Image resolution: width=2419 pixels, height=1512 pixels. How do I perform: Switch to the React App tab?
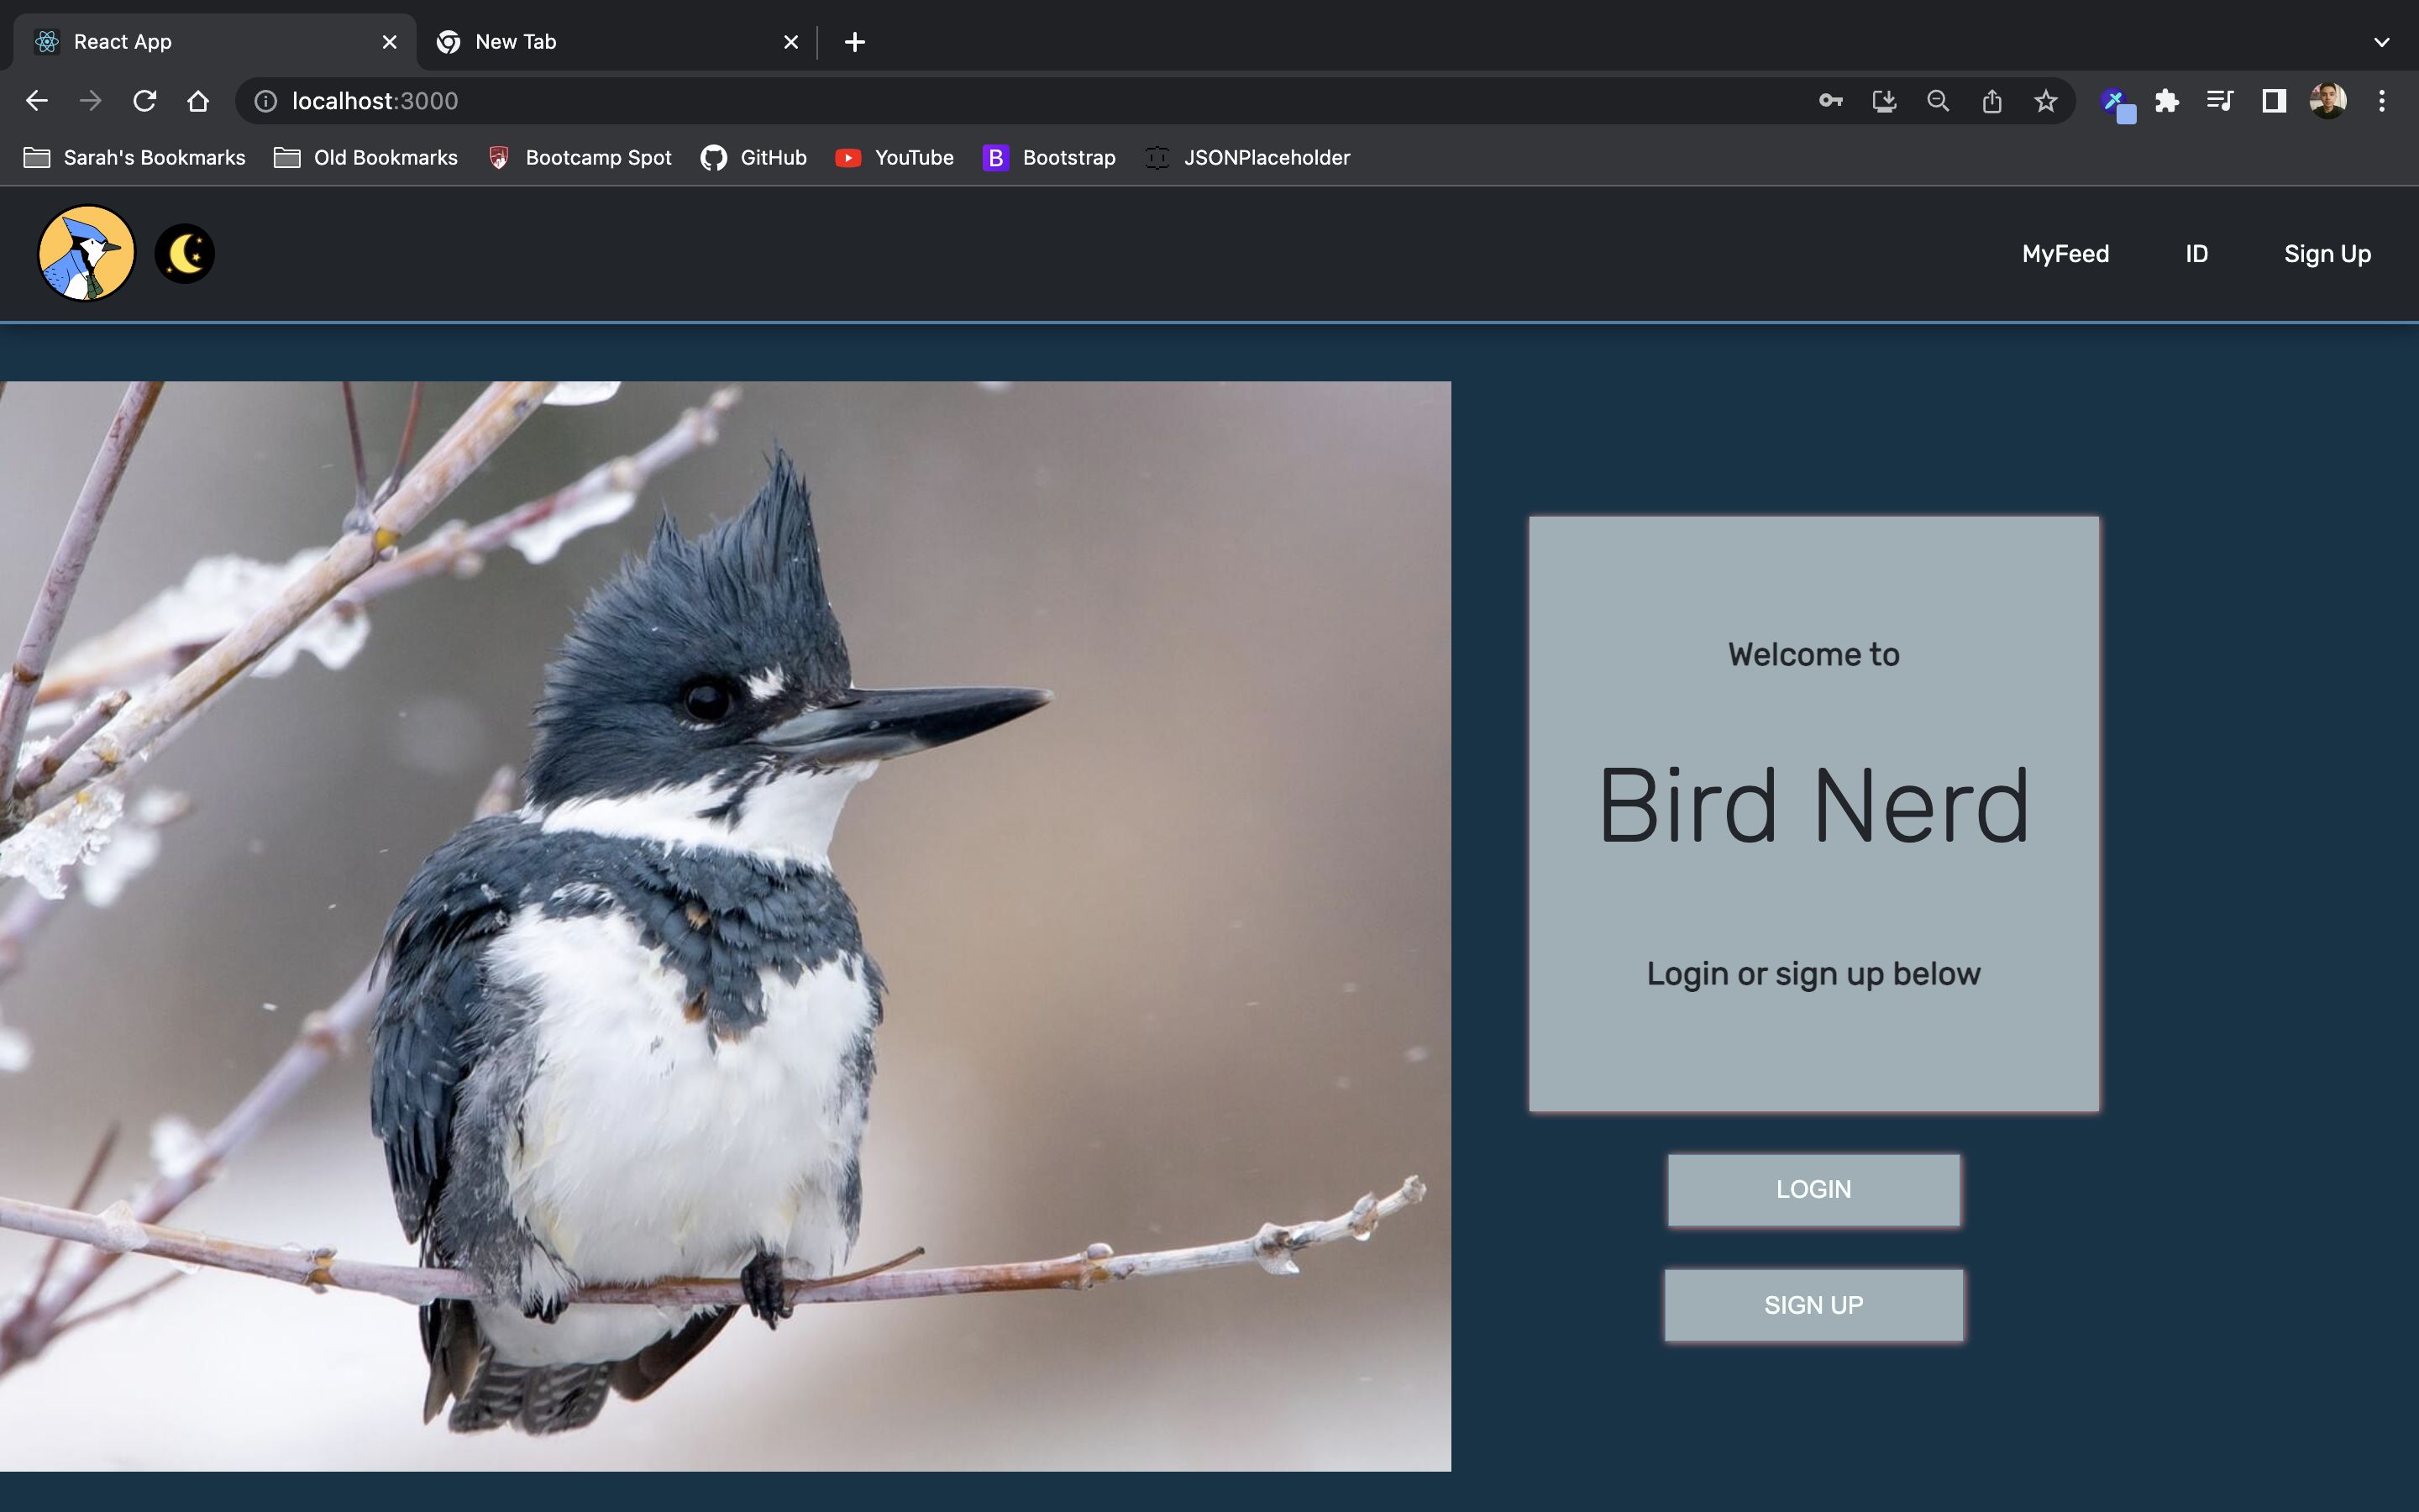pos(215,42)
